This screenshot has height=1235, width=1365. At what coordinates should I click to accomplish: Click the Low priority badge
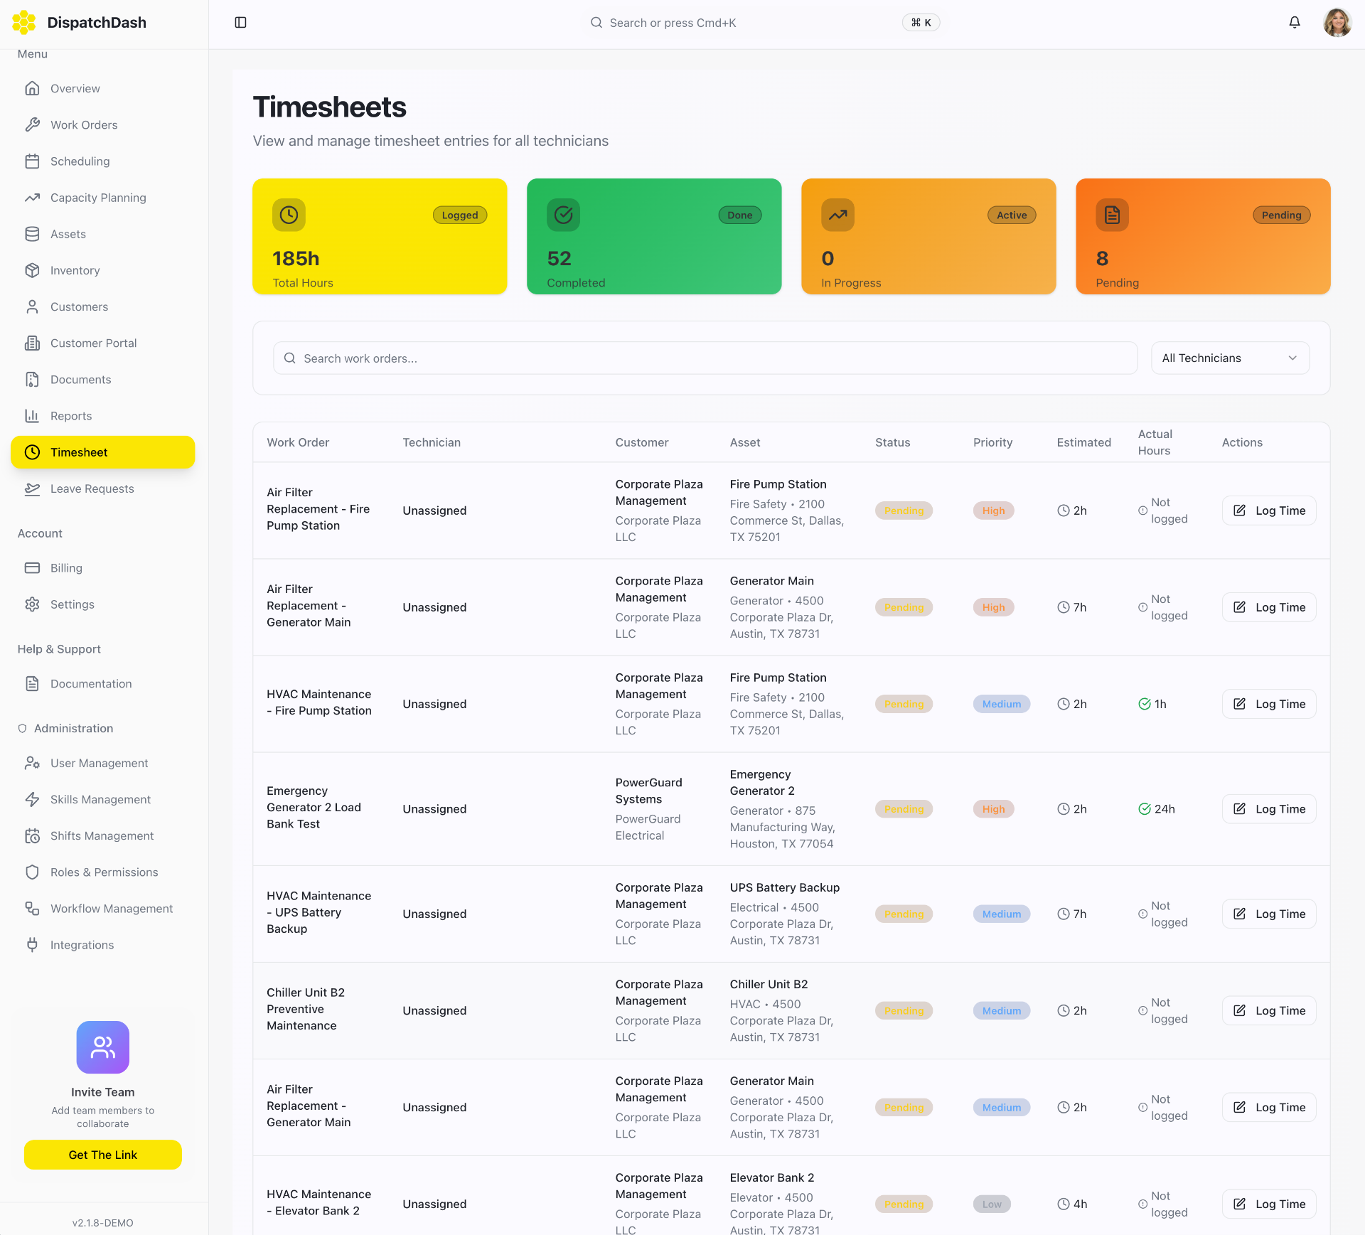point(992,1204)
